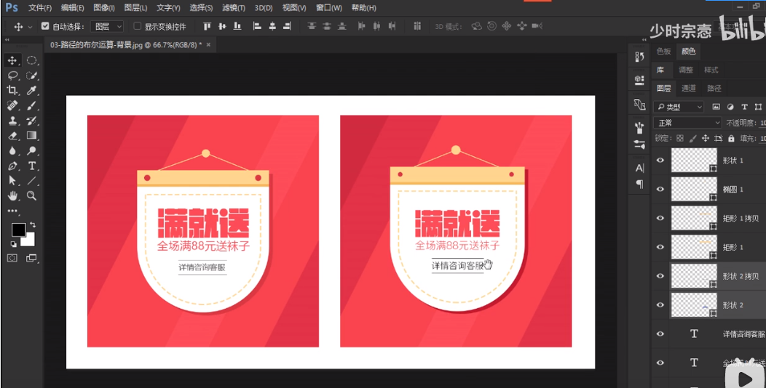The height and width of the screenshot is (388, 766).
Task: Lock image pixels with brush icon
Action: pos(692,138)
